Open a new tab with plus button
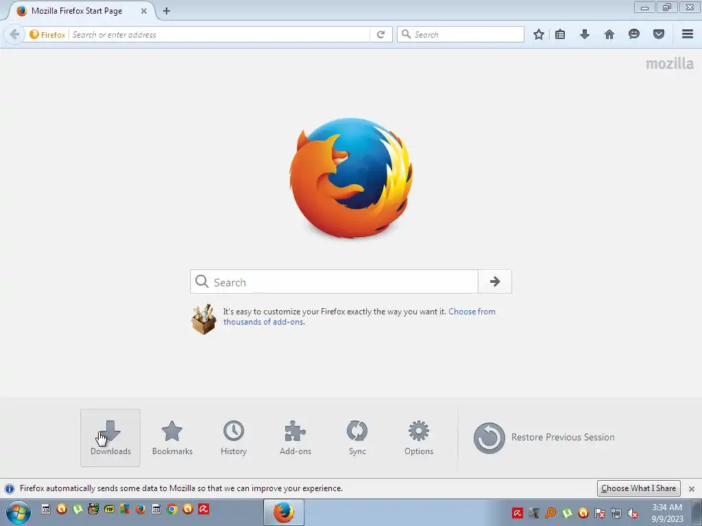Screen dimensions: 702x526 pos(167,11)
